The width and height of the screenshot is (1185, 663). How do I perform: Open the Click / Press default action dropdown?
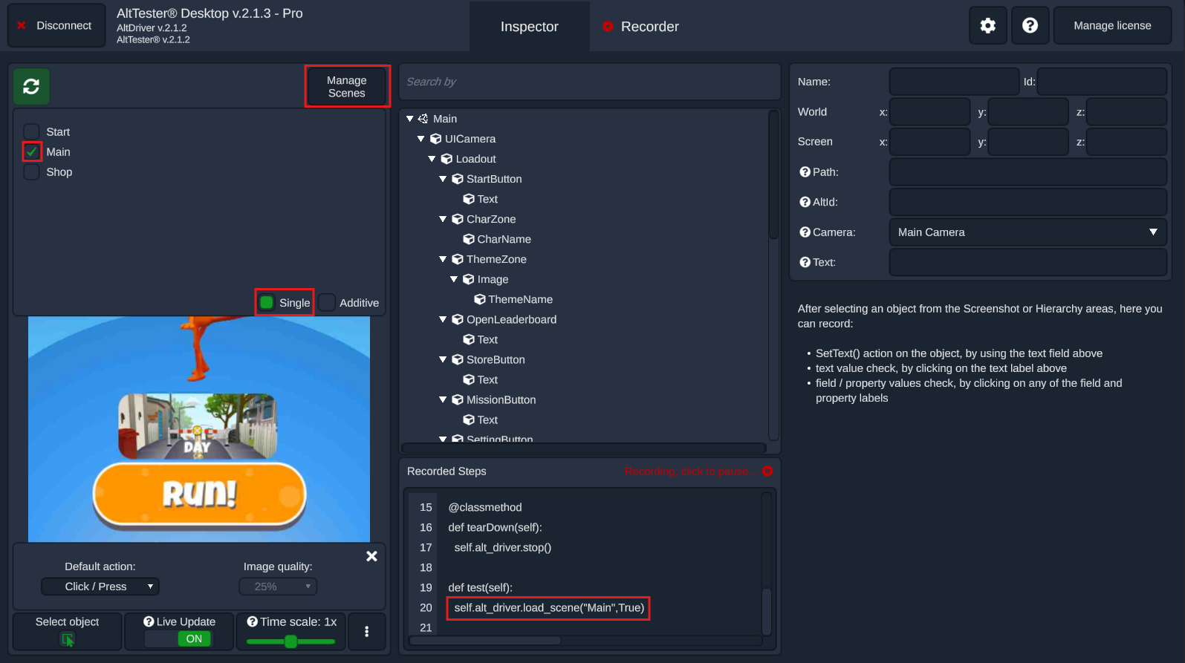(x=100, y=587)
